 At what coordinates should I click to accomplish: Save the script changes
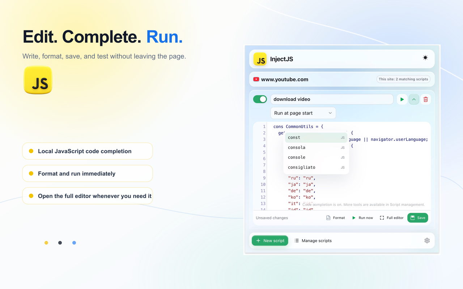(x=417, y=218)
